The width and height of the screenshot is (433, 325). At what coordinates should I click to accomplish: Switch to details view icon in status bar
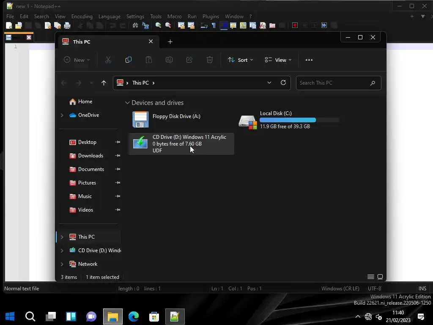click(x=370, y=277)
